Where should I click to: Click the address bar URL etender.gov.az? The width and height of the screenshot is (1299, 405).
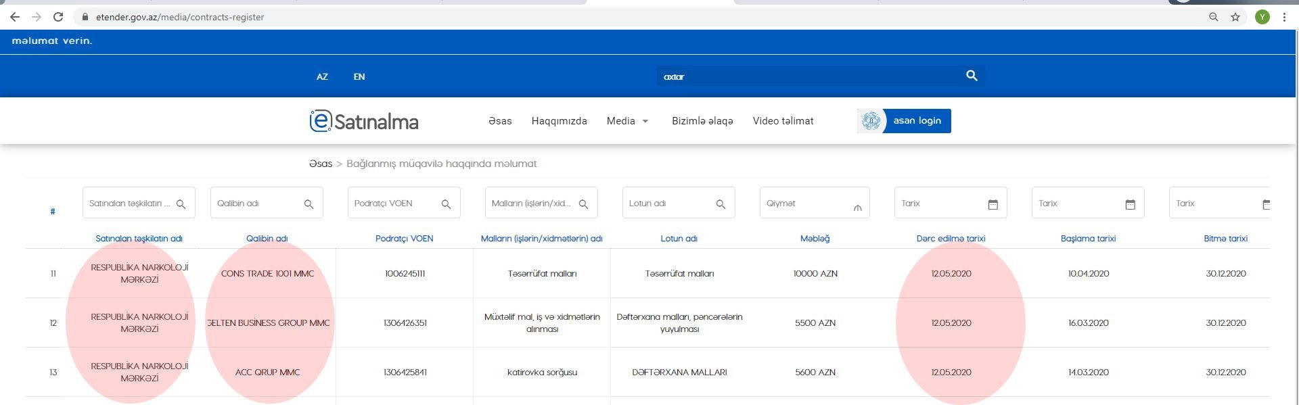pyautogui.click(x=180, y=17)
